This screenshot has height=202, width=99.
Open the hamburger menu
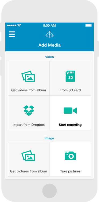[12, 34]
